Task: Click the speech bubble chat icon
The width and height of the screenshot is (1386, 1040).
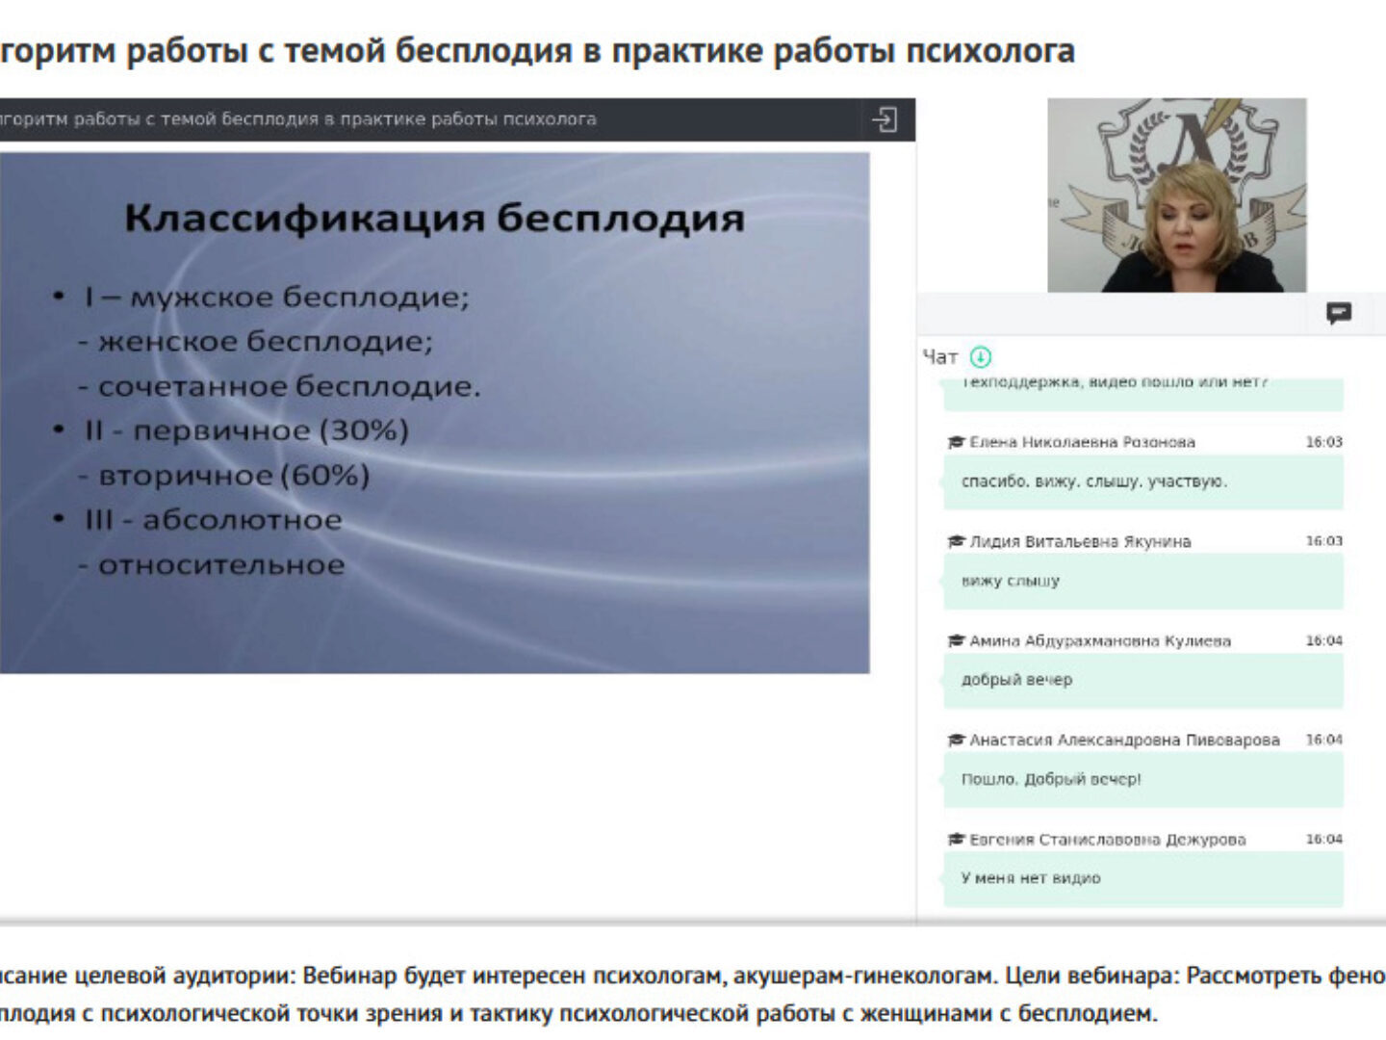Action: 1338,313
